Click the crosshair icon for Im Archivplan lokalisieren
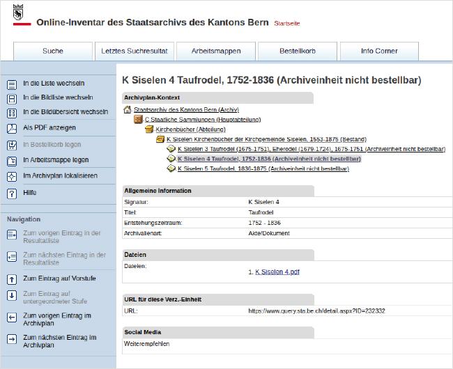This screenshot has height=369, width=453. click(12, 177)
